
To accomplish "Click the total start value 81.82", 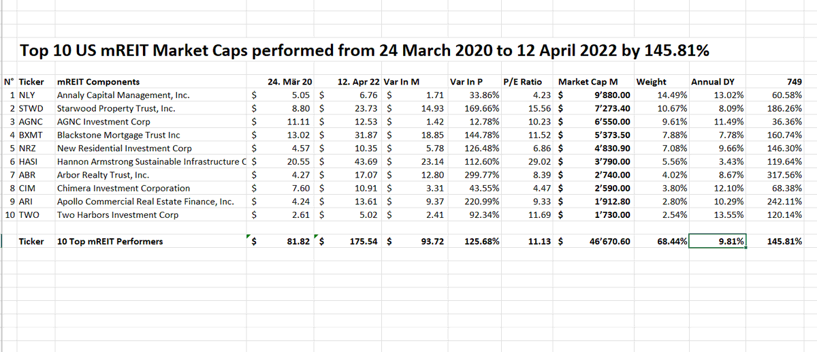I will pos(300,241).
